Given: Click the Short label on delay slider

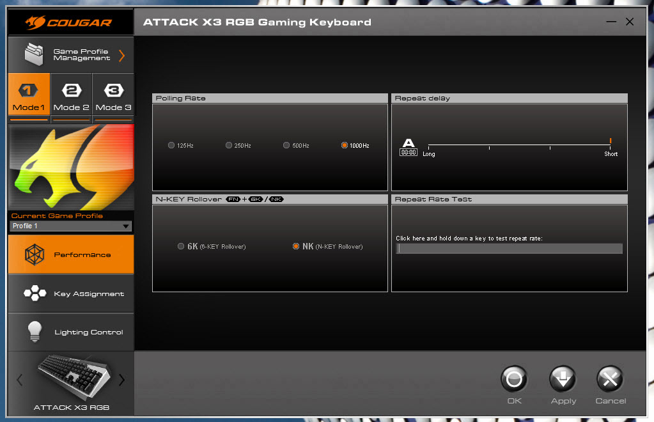Looking at the screenshot, I should click(x=611, y=154).
